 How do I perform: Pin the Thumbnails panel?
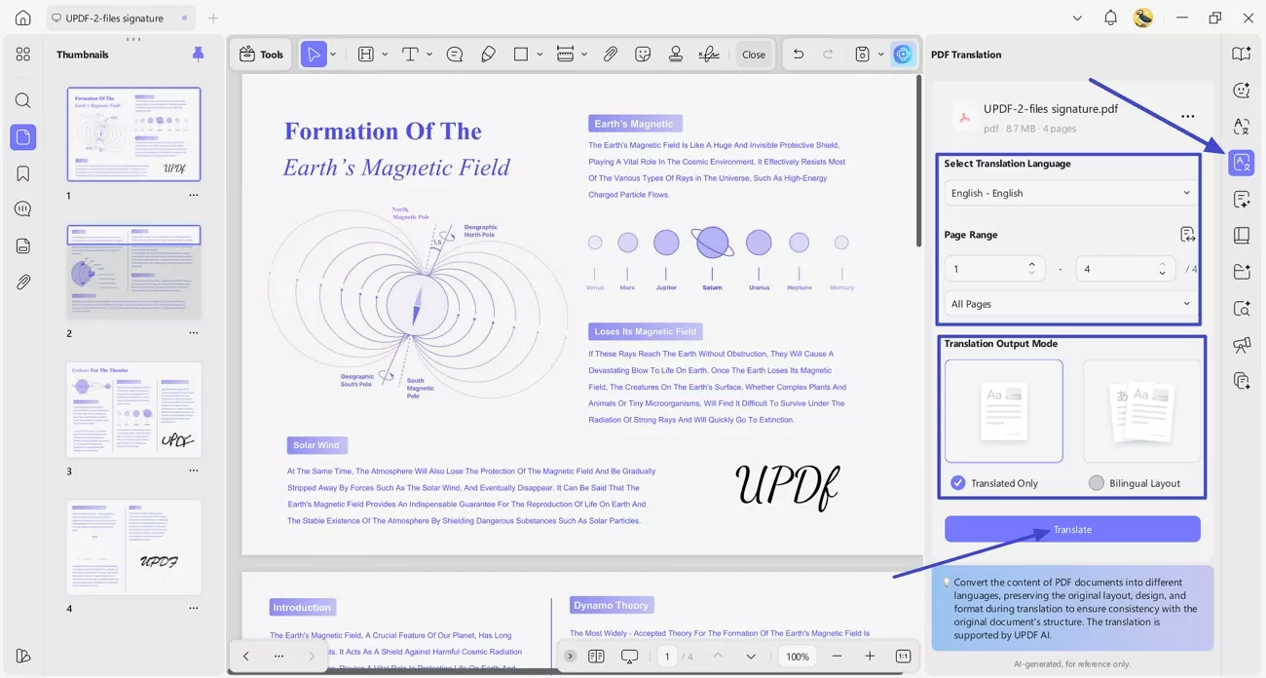click(198, 55)
